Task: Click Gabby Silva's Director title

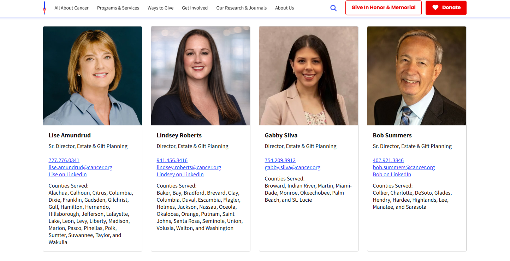Action: point(301,146)
